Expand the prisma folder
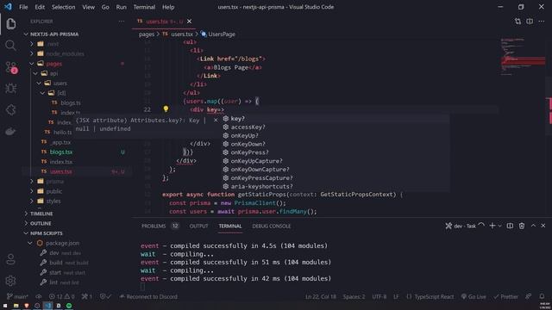Screen dimensions: 552x310 (x=55, y=182)
